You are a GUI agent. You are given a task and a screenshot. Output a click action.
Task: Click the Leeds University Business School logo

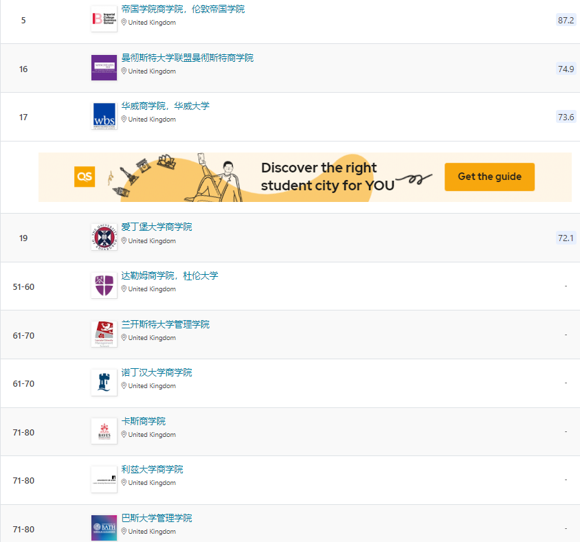point(104,479)
